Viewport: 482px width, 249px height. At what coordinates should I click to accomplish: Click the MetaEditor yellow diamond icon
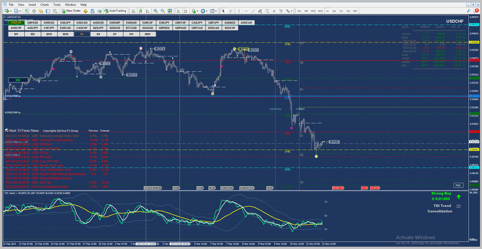85,11
